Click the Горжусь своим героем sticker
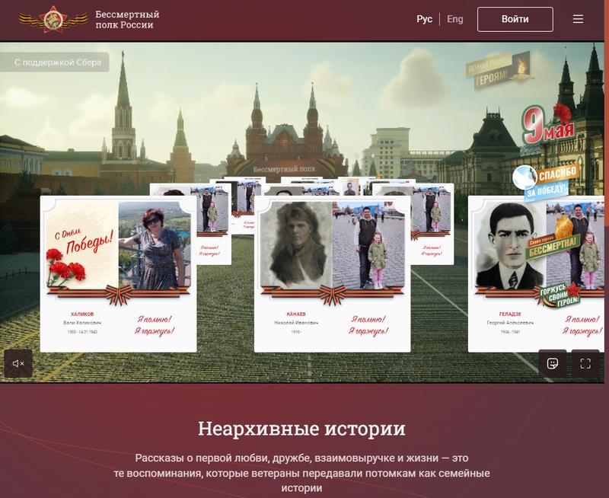Screen dimensions: 609x498 [560, 295]
